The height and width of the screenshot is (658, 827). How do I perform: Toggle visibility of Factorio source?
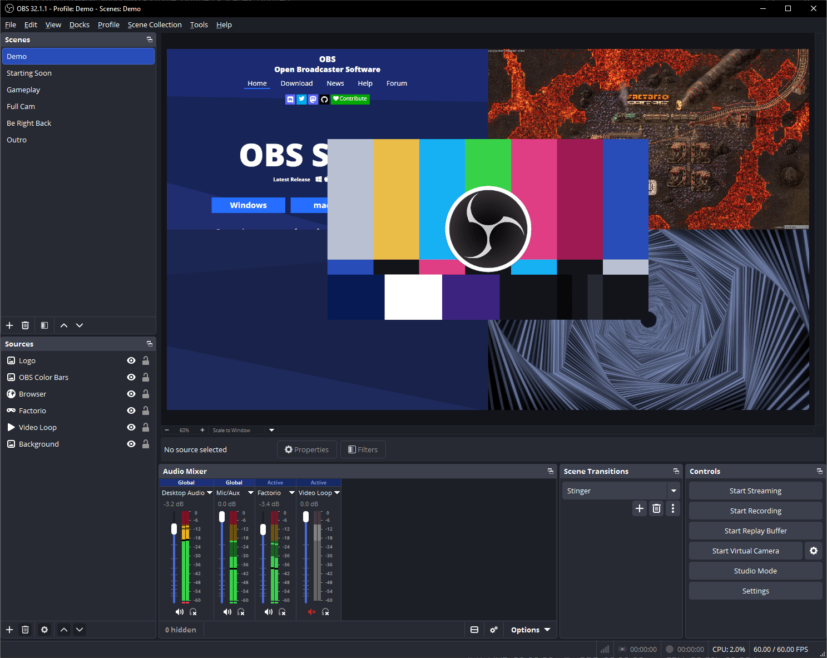click(131, 410)
